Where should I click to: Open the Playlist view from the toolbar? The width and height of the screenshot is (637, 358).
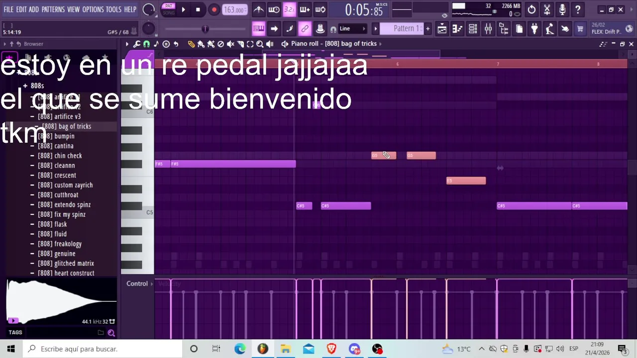click(x=442, y=29)
